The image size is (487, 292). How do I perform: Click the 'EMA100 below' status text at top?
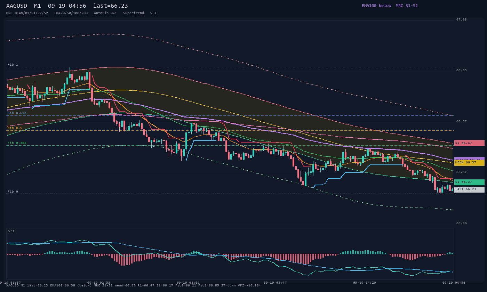point(376,6)
